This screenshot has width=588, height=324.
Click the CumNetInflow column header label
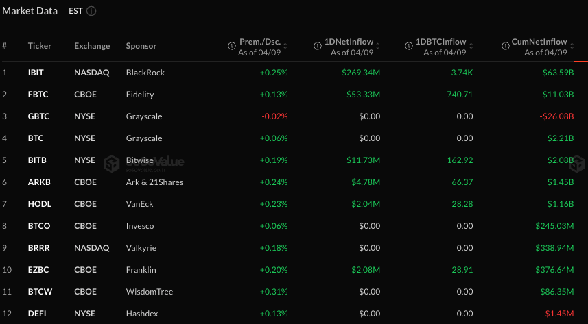pos(539,42)
